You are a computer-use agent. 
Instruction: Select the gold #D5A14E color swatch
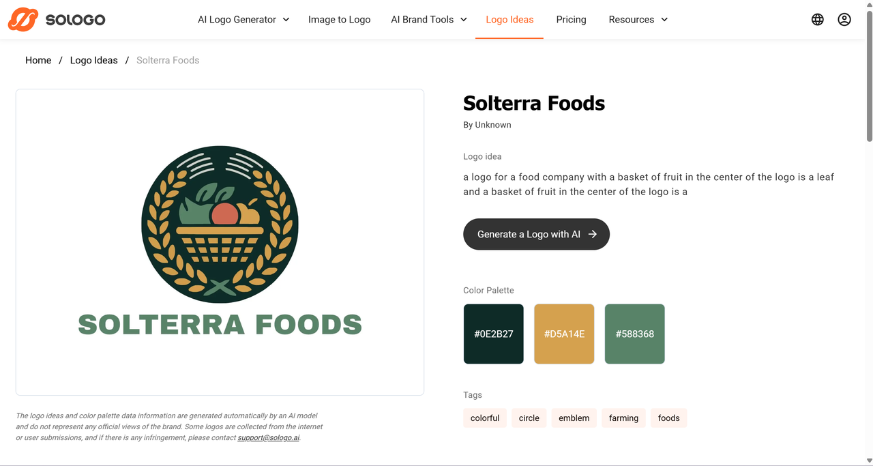pyautogui.click(x=564, y=334)
